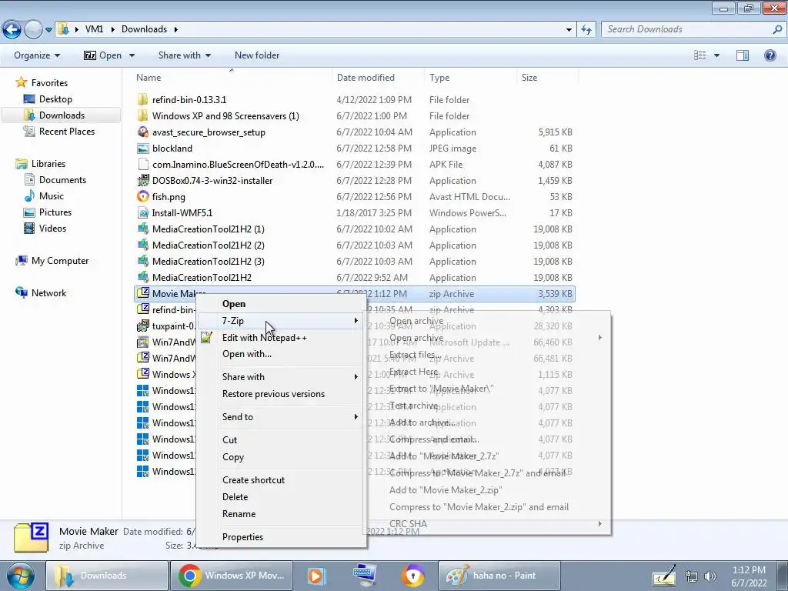Sort by the Date modified column header

366,78
